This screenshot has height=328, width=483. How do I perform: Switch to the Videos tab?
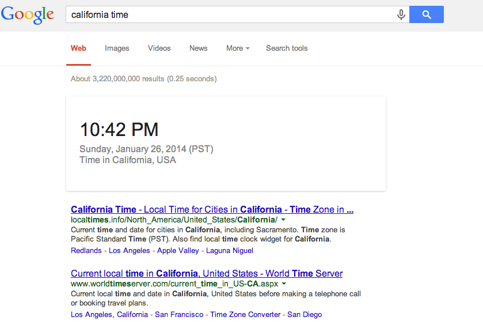(159, 48)
